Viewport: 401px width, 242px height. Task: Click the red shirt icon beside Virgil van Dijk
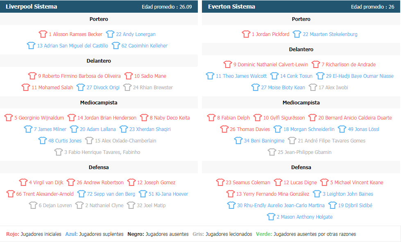[23, 183]
